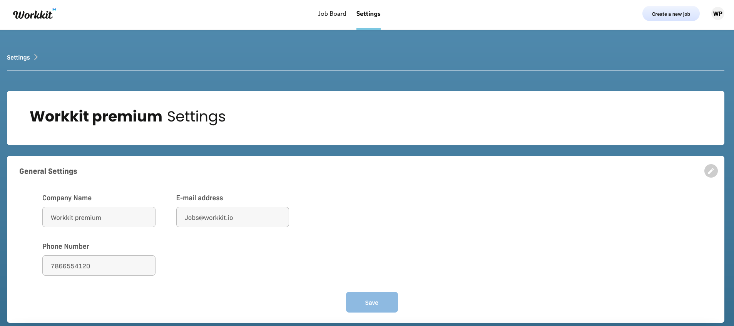Click the Phone Number label
734x326 pixels.
(65, 246)
